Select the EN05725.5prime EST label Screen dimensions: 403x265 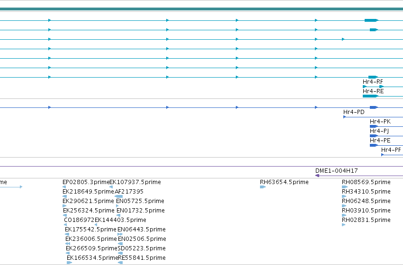(140, 201)
